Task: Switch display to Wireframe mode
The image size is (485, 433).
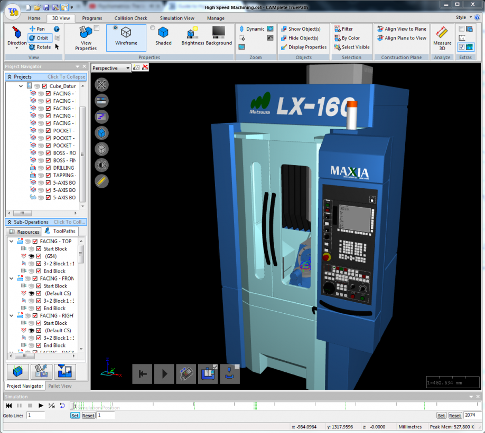Action: 126,37
